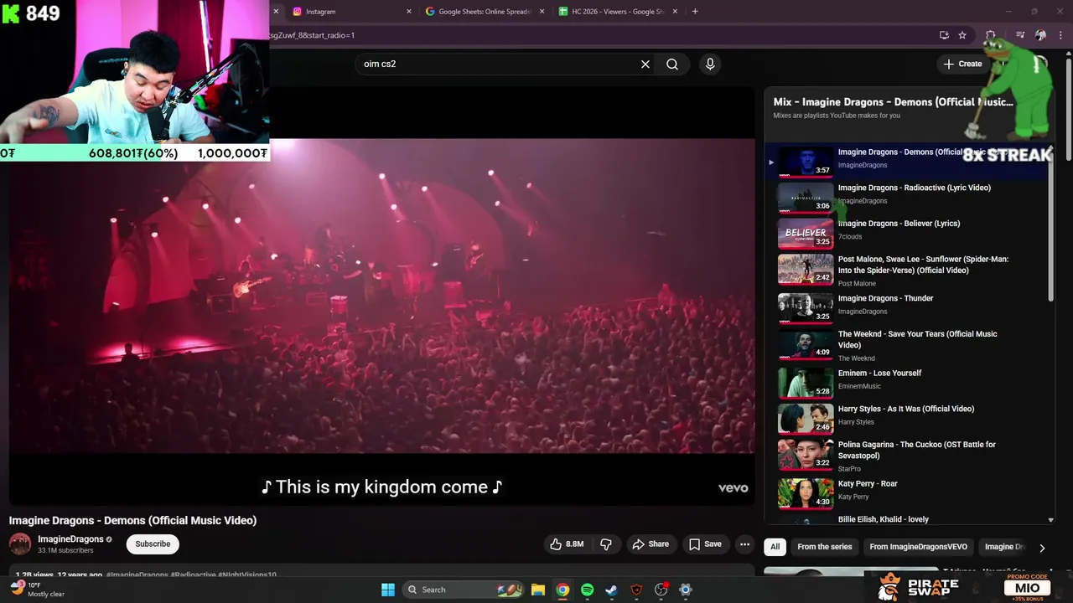The width and height of the screenshot is (1073, 603).
Task: Play Eminem - Lose Yourself
Action: 879,373
